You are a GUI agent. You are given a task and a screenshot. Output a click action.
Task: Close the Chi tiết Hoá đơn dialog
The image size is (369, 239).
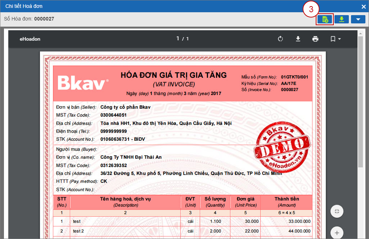click(364, 6)
